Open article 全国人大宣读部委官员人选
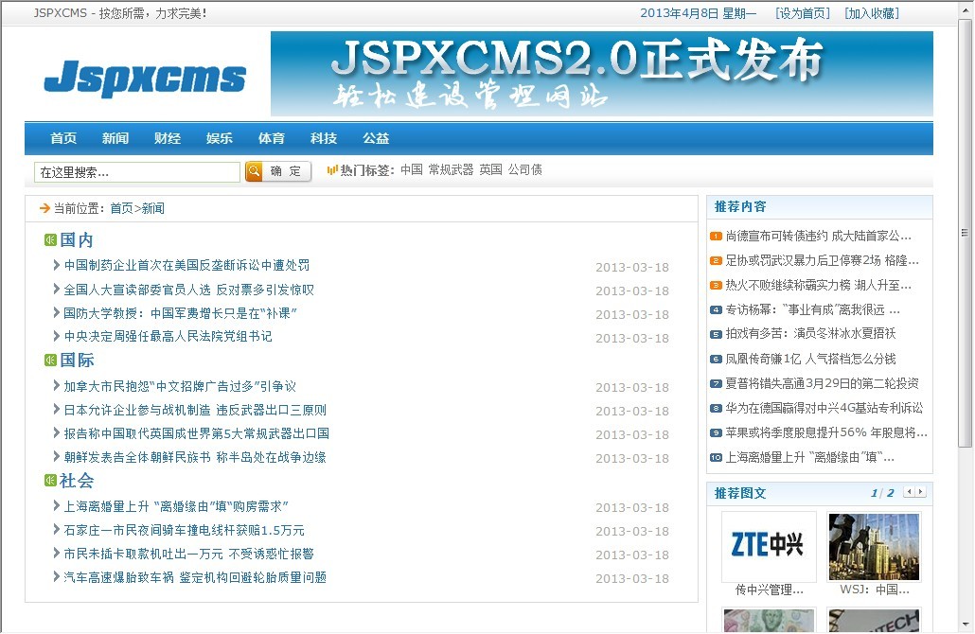 click(x=189, y=290)
